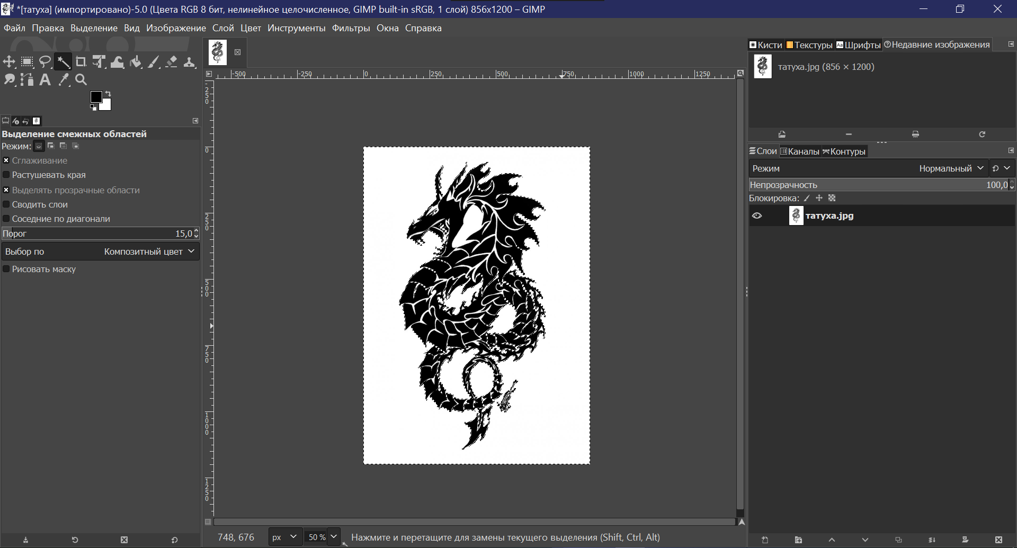This screenshot has width=1017, height=548.
Task: Enable Соседние по диагонали checkbox
Action: point(6,219)
